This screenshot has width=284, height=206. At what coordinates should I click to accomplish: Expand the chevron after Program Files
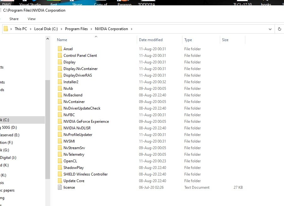91,29
